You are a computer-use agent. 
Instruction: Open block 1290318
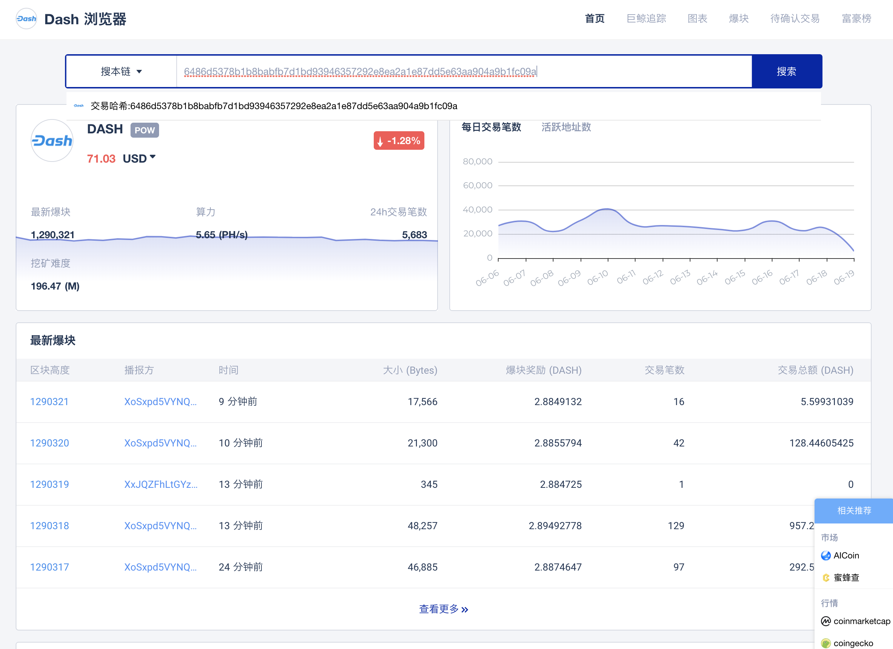pyautogui.click(x=49, y=526)
